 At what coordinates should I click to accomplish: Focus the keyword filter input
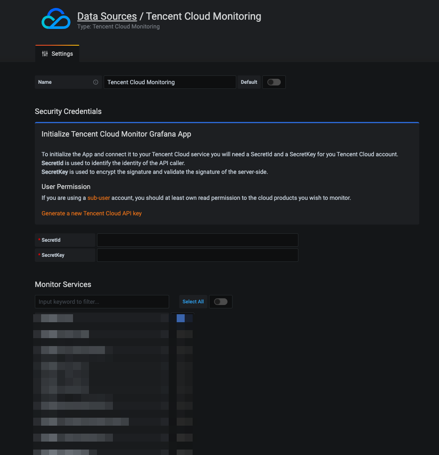(102, 302)
